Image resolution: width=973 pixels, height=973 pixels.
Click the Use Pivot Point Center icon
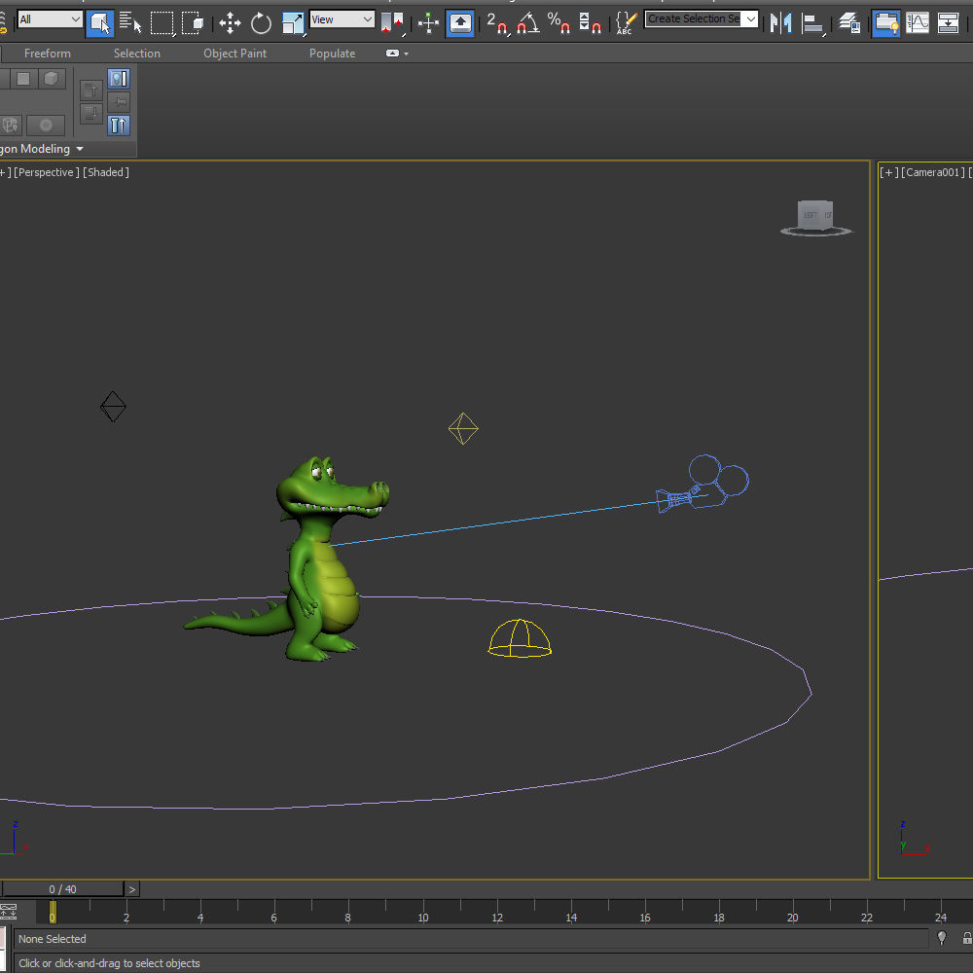(x=393, y=23)
